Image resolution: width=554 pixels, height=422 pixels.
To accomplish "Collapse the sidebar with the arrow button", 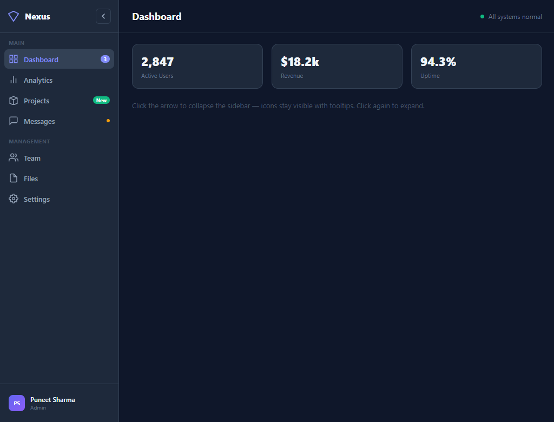I will [x=103, y=16].
